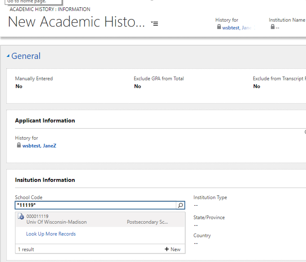Click the lock icon under Institution Name
The width and height of the screenshot is (306, 262).
coord(272,27)
